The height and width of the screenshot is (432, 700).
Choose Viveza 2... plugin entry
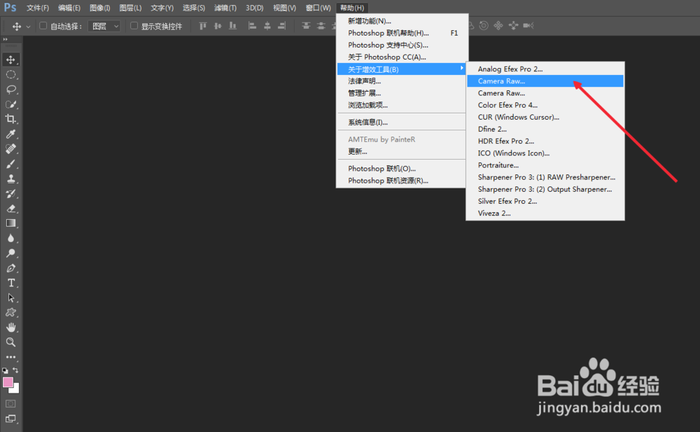click(x=545, y=214)
